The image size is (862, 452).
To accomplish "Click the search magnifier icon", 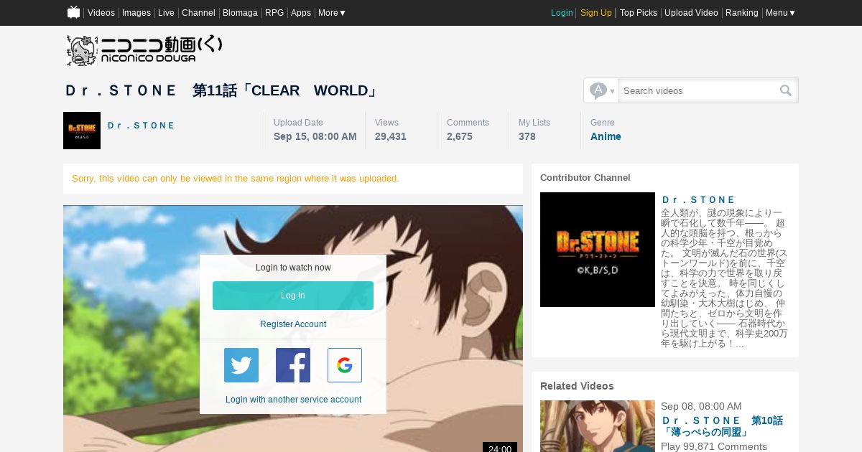I will click(x=786, y=90).
